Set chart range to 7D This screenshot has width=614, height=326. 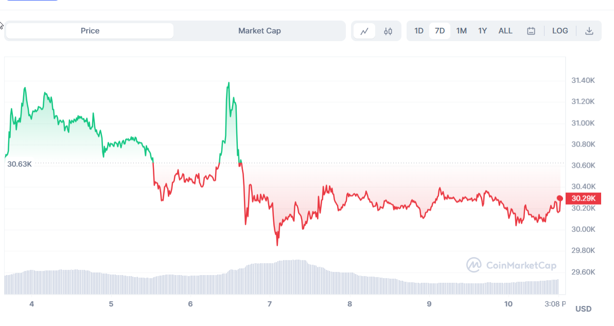click(x=440, y=31)
